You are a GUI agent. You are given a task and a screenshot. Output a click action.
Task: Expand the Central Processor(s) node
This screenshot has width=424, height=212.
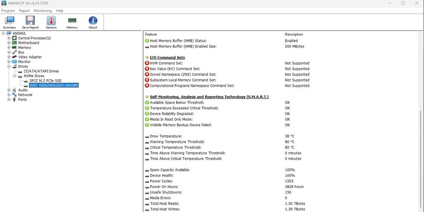(9, 38)
